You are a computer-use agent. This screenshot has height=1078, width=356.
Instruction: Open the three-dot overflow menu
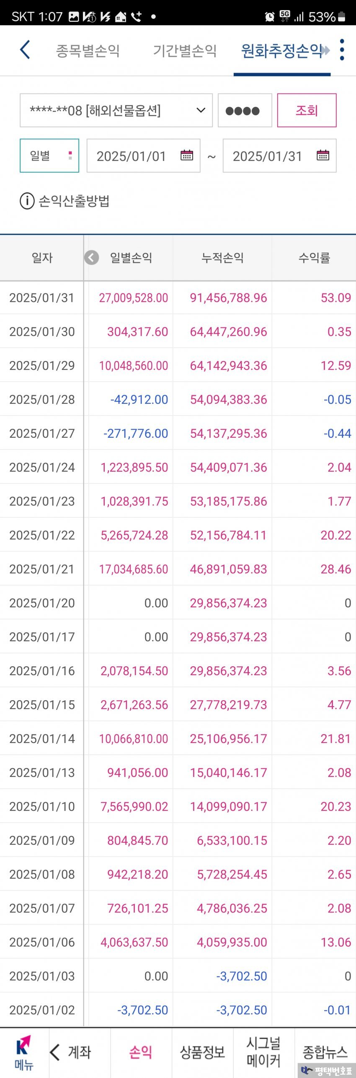click(342, 50)
